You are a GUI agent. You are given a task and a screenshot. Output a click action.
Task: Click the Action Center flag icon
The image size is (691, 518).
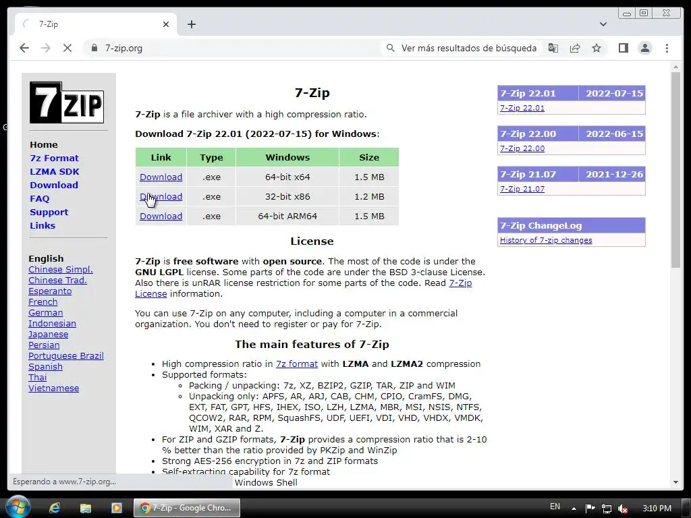coord(590,509)
